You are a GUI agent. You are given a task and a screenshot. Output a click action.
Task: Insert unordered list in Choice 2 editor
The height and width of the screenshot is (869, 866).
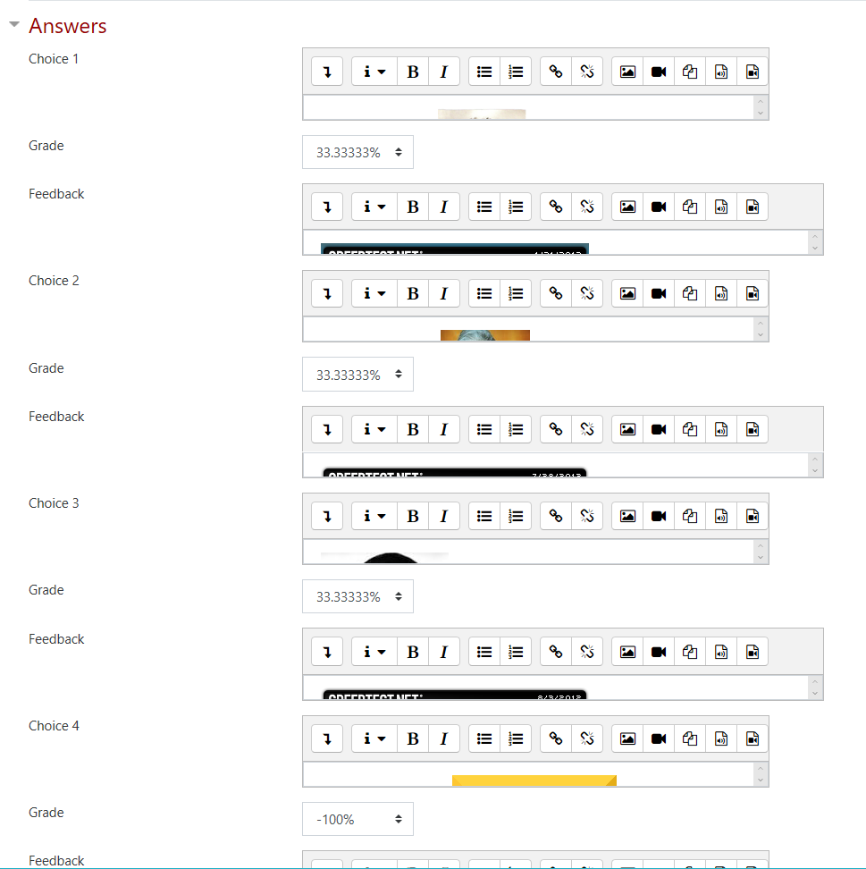point(484,293)
